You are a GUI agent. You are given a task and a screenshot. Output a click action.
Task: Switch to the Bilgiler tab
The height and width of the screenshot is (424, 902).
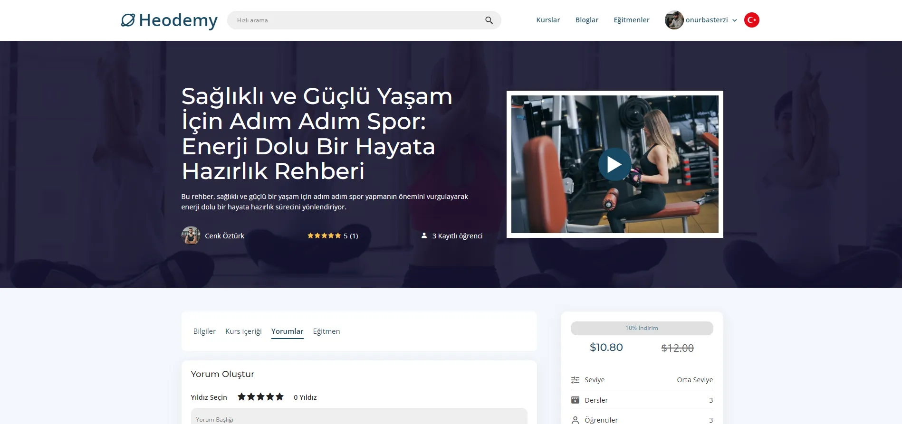click(204, 331)
